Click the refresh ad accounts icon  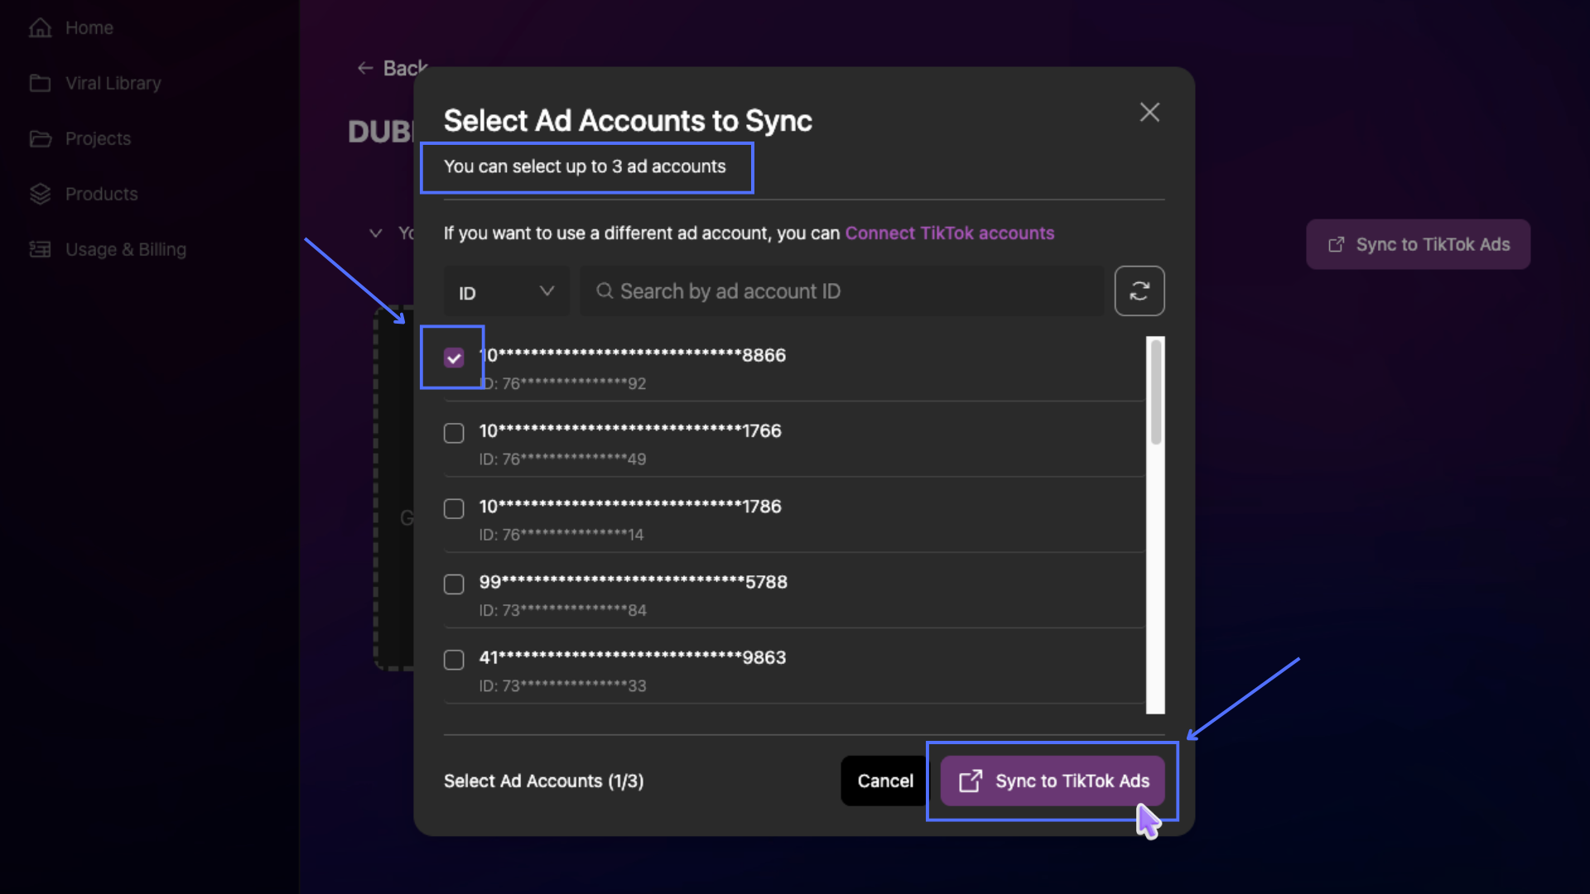click(x=1139, y=291)
